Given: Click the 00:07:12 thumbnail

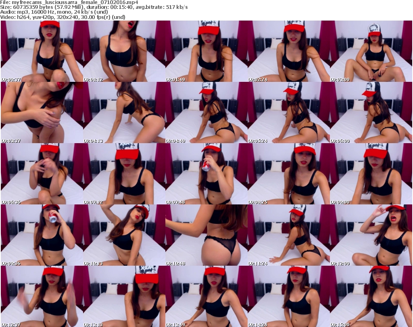Looking at the screenshot, I should coord(124,174).
